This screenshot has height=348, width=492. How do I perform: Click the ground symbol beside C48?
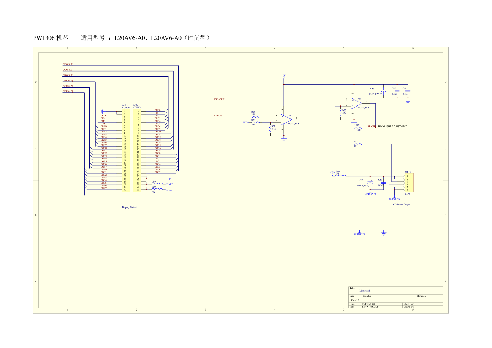click(x=408, y=102)
